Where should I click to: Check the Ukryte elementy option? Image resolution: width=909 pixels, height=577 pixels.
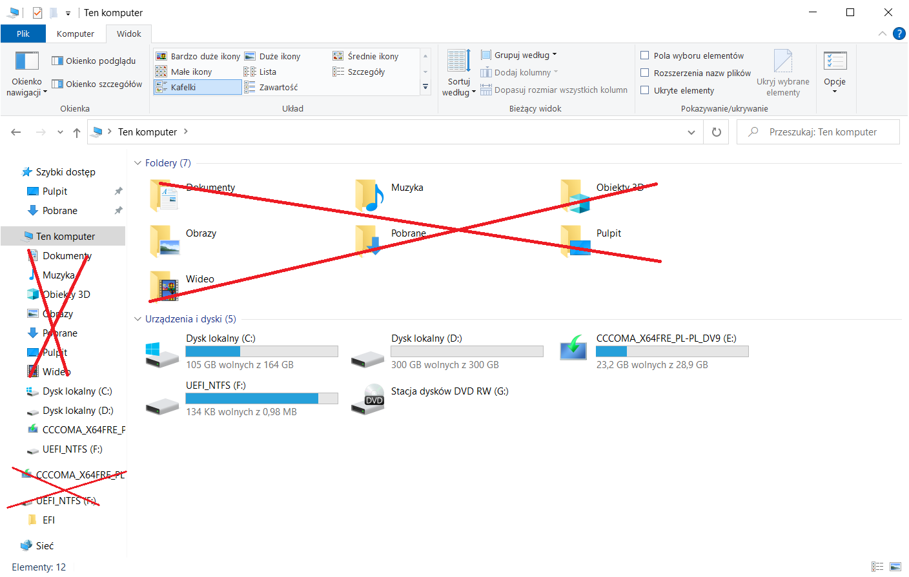coord(645,90)
